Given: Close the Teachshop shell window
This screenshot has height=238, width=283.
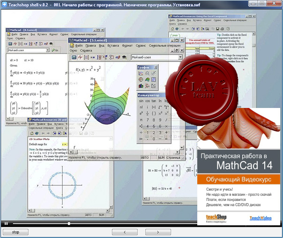Looking at the screenshot, I should 275,3.
